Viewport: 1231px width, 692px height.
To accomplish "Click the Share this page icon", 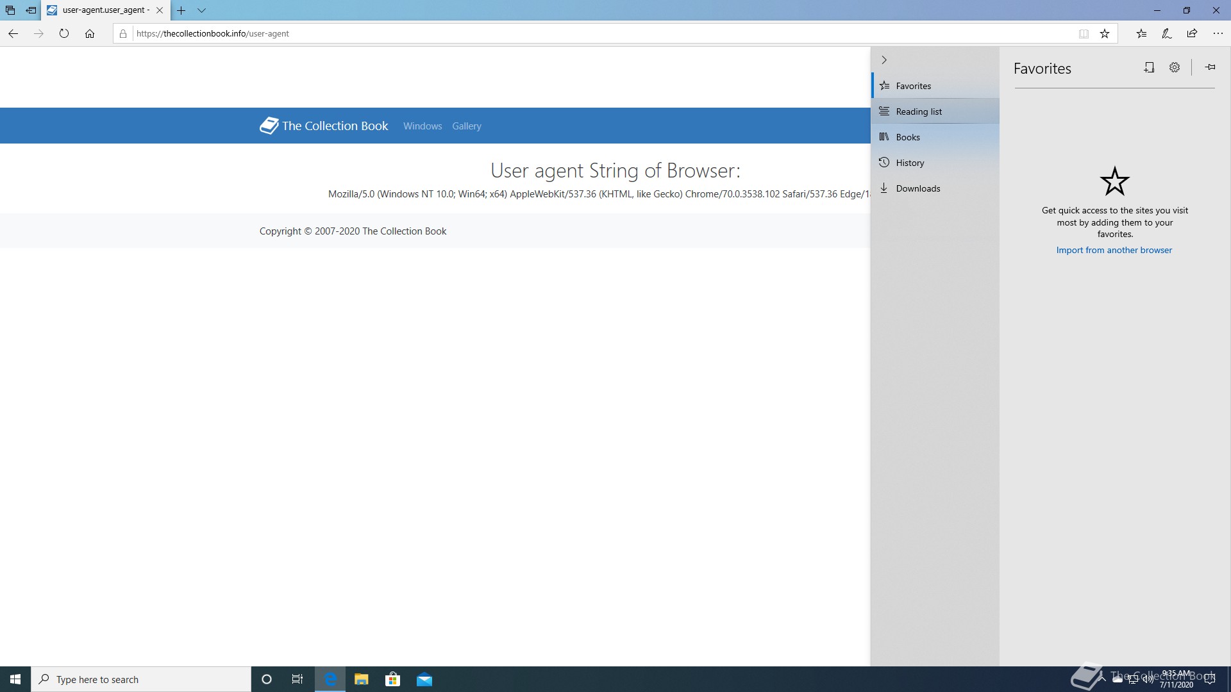I will tap(1192, 33).
